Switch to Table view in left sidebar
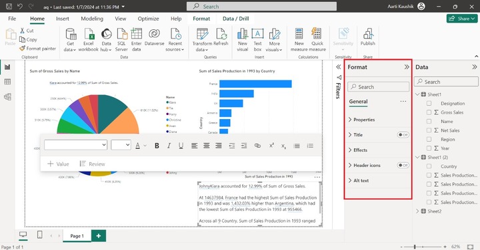 pyautogui.click(x=7, y=82)
